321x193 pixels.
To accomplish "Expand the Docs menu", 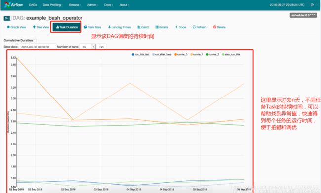I will tap(109, 5).
